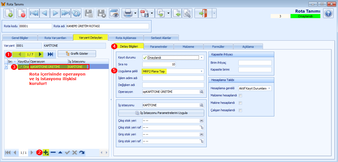The height and width of the screenshot is (162, 338).
Task: Export the route as PDF
Action: (x=144, y=13)
